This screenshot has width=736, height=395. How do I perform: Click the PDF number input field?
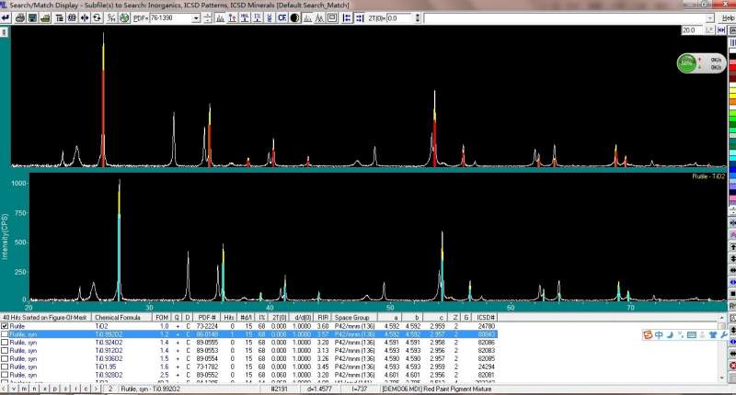170,17
